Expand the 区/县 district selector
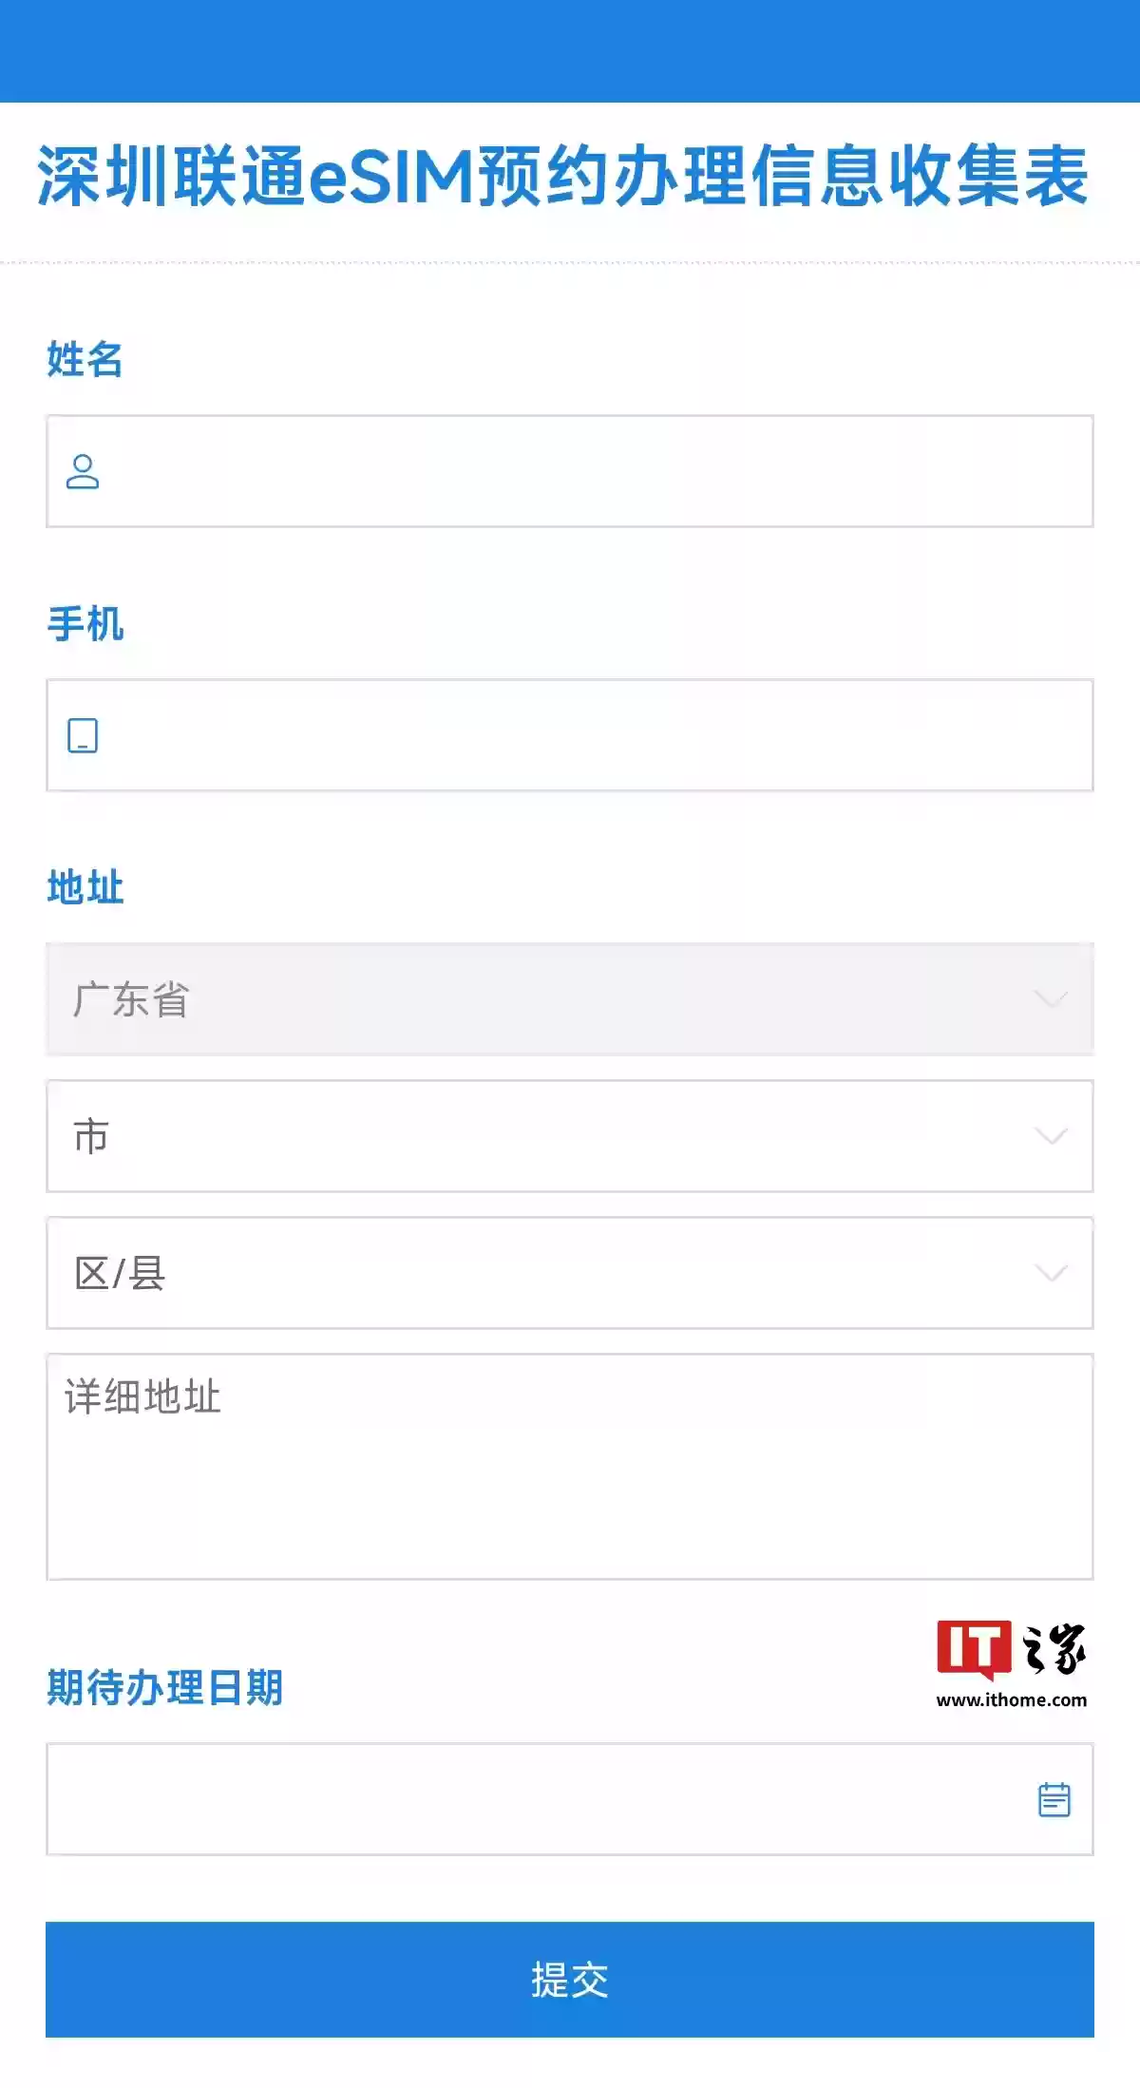 point(570,1273)
